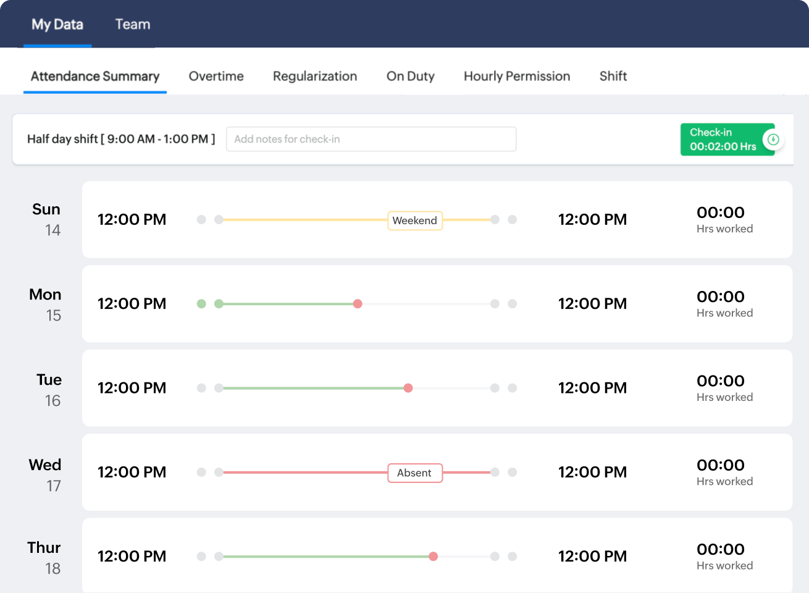Select the red check-out dot on Monday's timeline

[x=358, y=303]
